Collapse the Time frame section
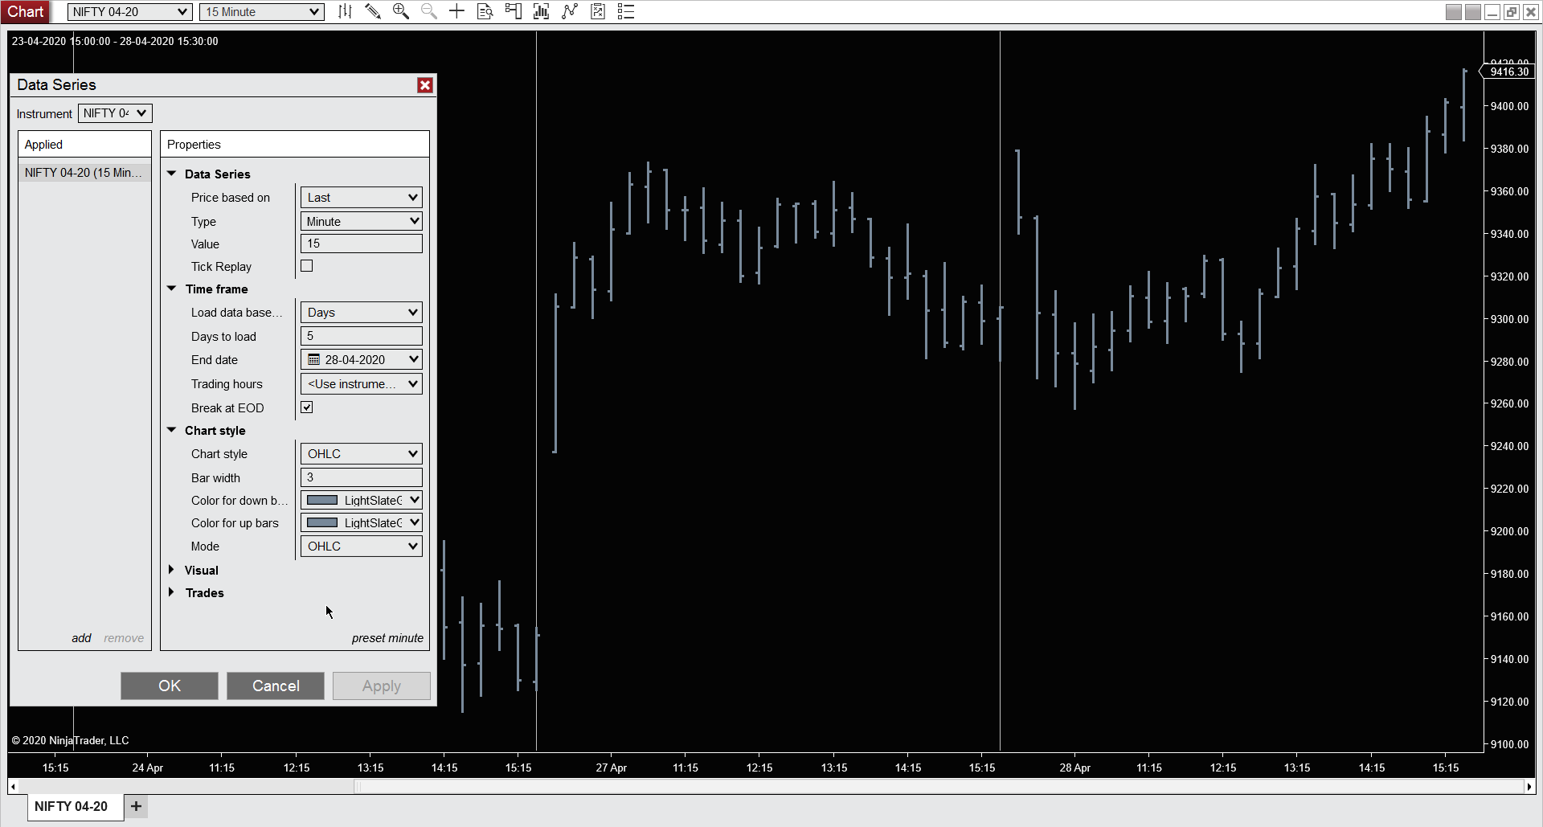The width and height of the screenshot is (1543, 827). pyautogui.click(x=171, y=289)
